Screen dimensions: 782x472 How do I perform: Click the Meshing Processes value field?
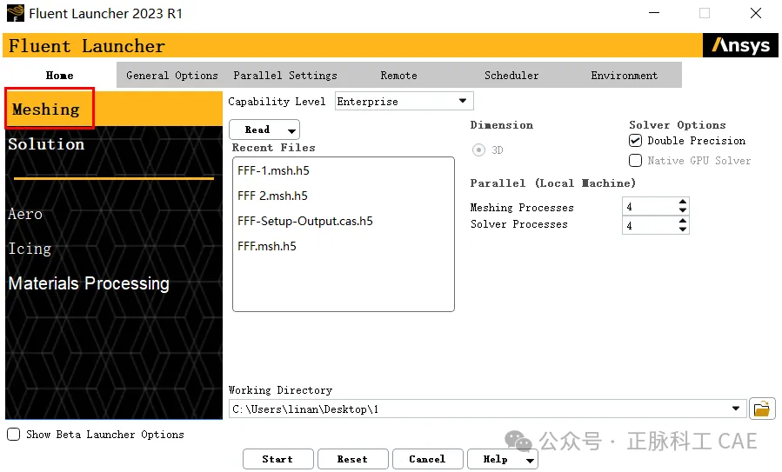pyautogui.click(x=649, y=206)
